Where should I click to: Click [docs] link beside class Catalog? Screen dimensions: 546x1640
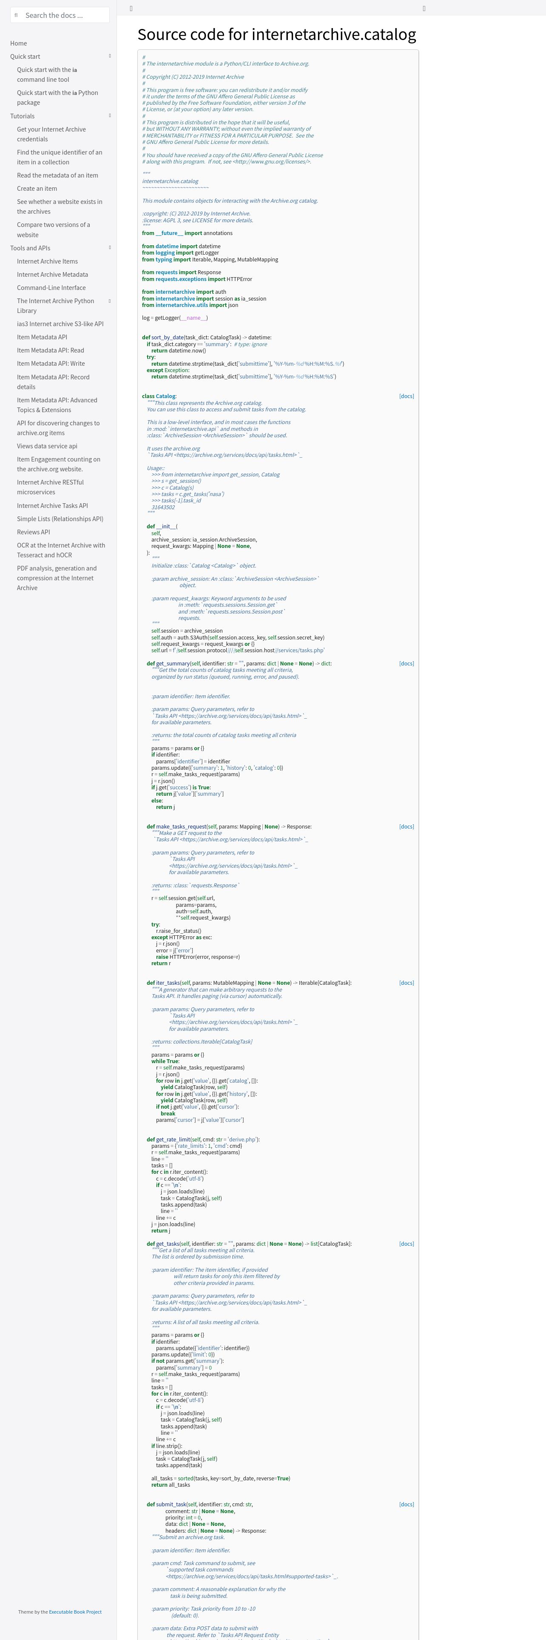406,396
